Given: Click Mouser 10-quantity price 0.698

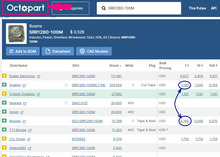Looking at the screenshot, I should (x=199, y=121).
